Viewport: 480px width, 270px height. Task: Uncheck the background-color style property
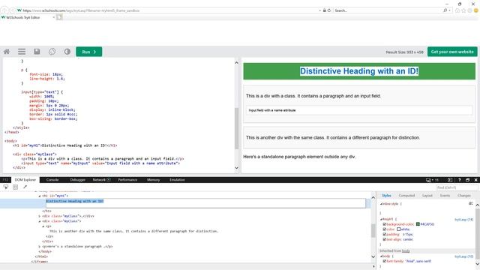point(385,224)
